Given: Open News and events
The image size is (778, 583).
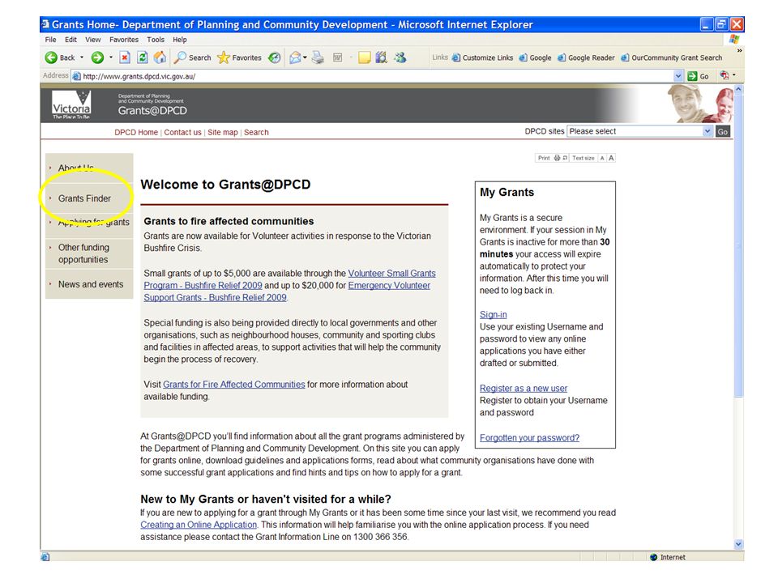Looking at the screenshot, I should (x=91, y=284).
